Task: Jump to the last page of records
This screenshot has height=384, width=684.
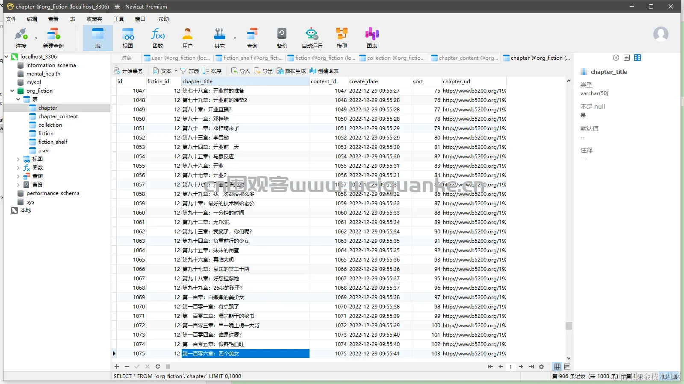Action: 531,367
